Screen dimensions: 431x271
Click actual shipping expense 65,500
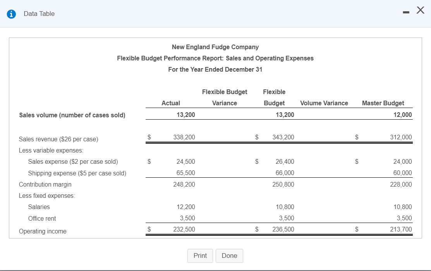[186, 173]
